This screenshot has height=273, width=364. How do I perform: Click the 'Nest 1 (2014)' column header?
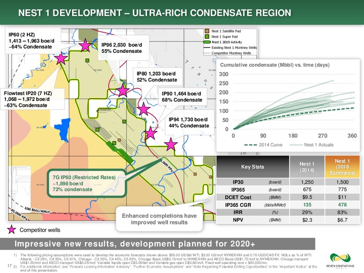pos(307,167)
